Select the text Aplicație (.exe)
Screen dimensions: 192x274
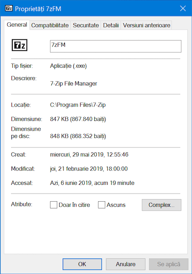pyautogui.click(x=68, y=66)
